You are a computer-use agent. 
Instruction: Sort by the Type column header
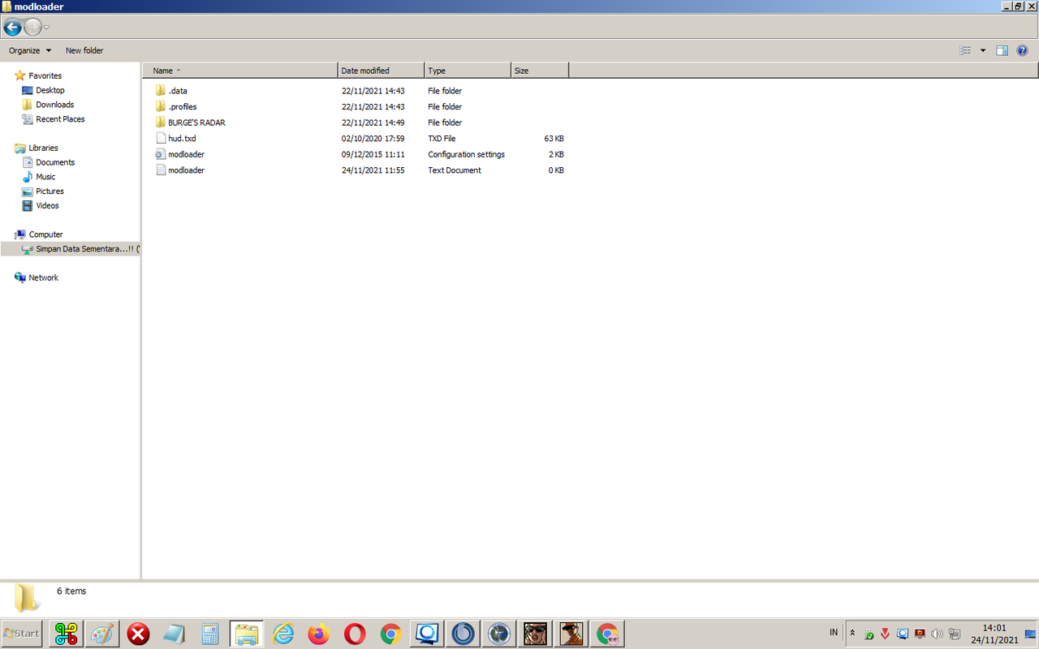468,71
